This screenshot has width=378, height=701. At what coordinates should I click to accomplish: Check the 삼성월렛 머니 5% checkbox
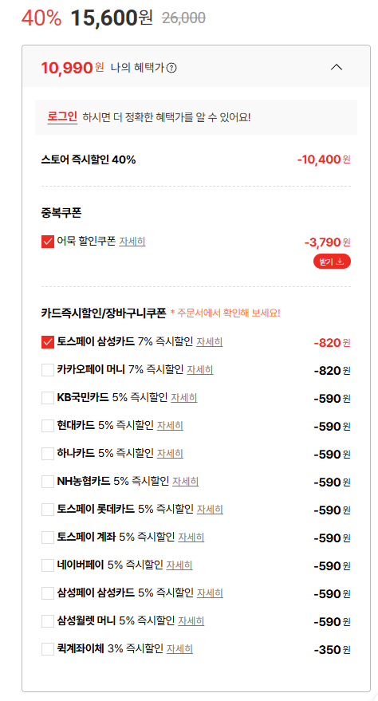[x=48, y=621]
